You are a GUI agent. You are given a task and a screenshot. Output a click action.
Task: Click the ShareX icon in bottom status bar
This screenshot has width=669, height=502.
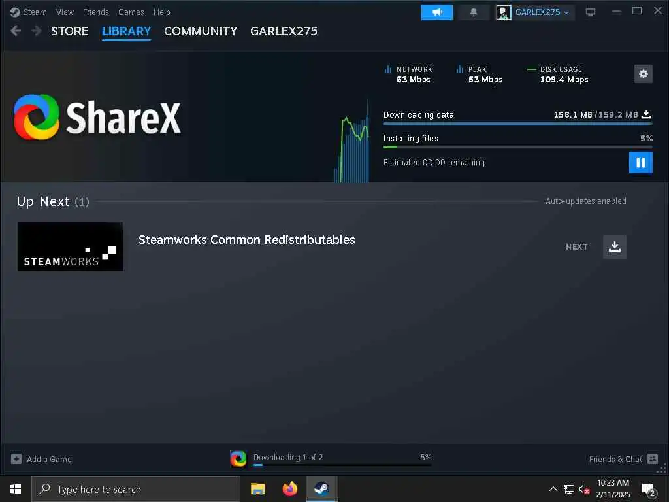coord(238,458)
